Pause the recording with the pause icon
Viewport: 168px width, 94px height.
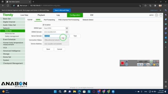127,65
